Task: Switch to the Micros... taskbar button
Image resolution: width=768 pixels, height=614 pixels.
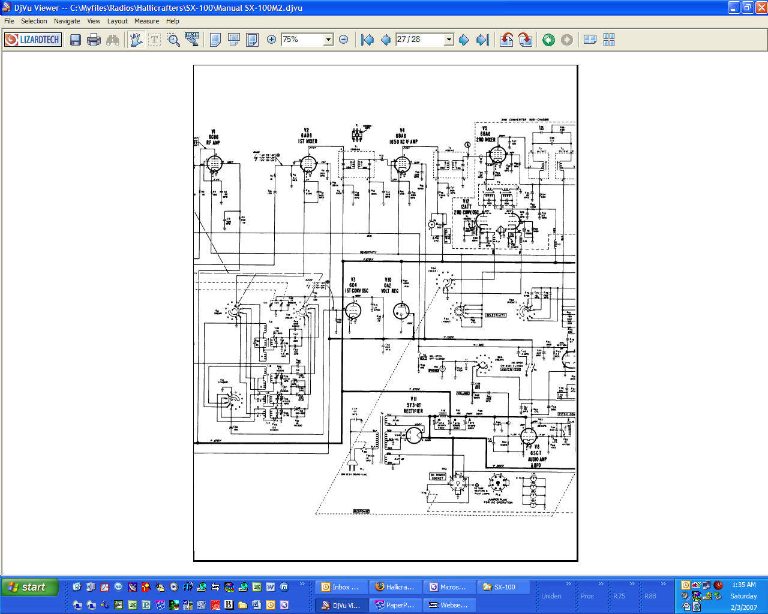Action: (449, 587)
